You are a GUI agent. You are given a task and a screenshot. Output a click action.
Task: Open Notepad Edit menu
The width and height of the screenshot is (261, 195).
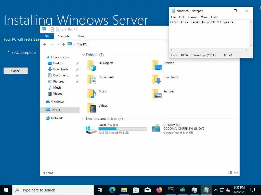point(181,17)
